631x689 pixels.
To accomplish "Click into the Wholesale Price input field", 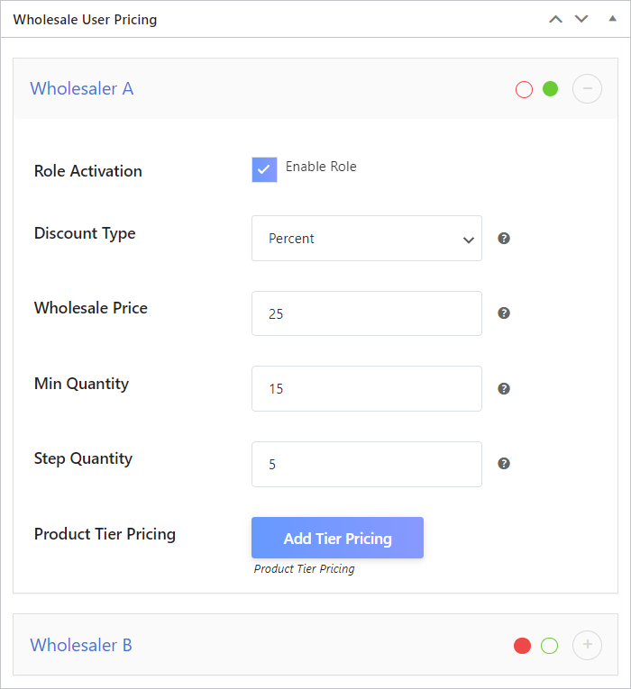I will click(x=366, y=313).
